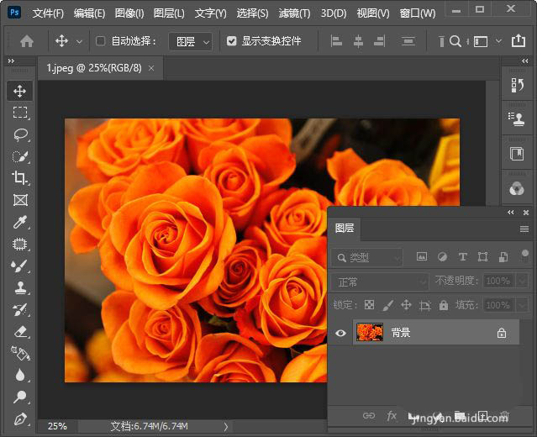Select the Eraser tool
This screenshot has height=437, width=537.
click(20, 331)
